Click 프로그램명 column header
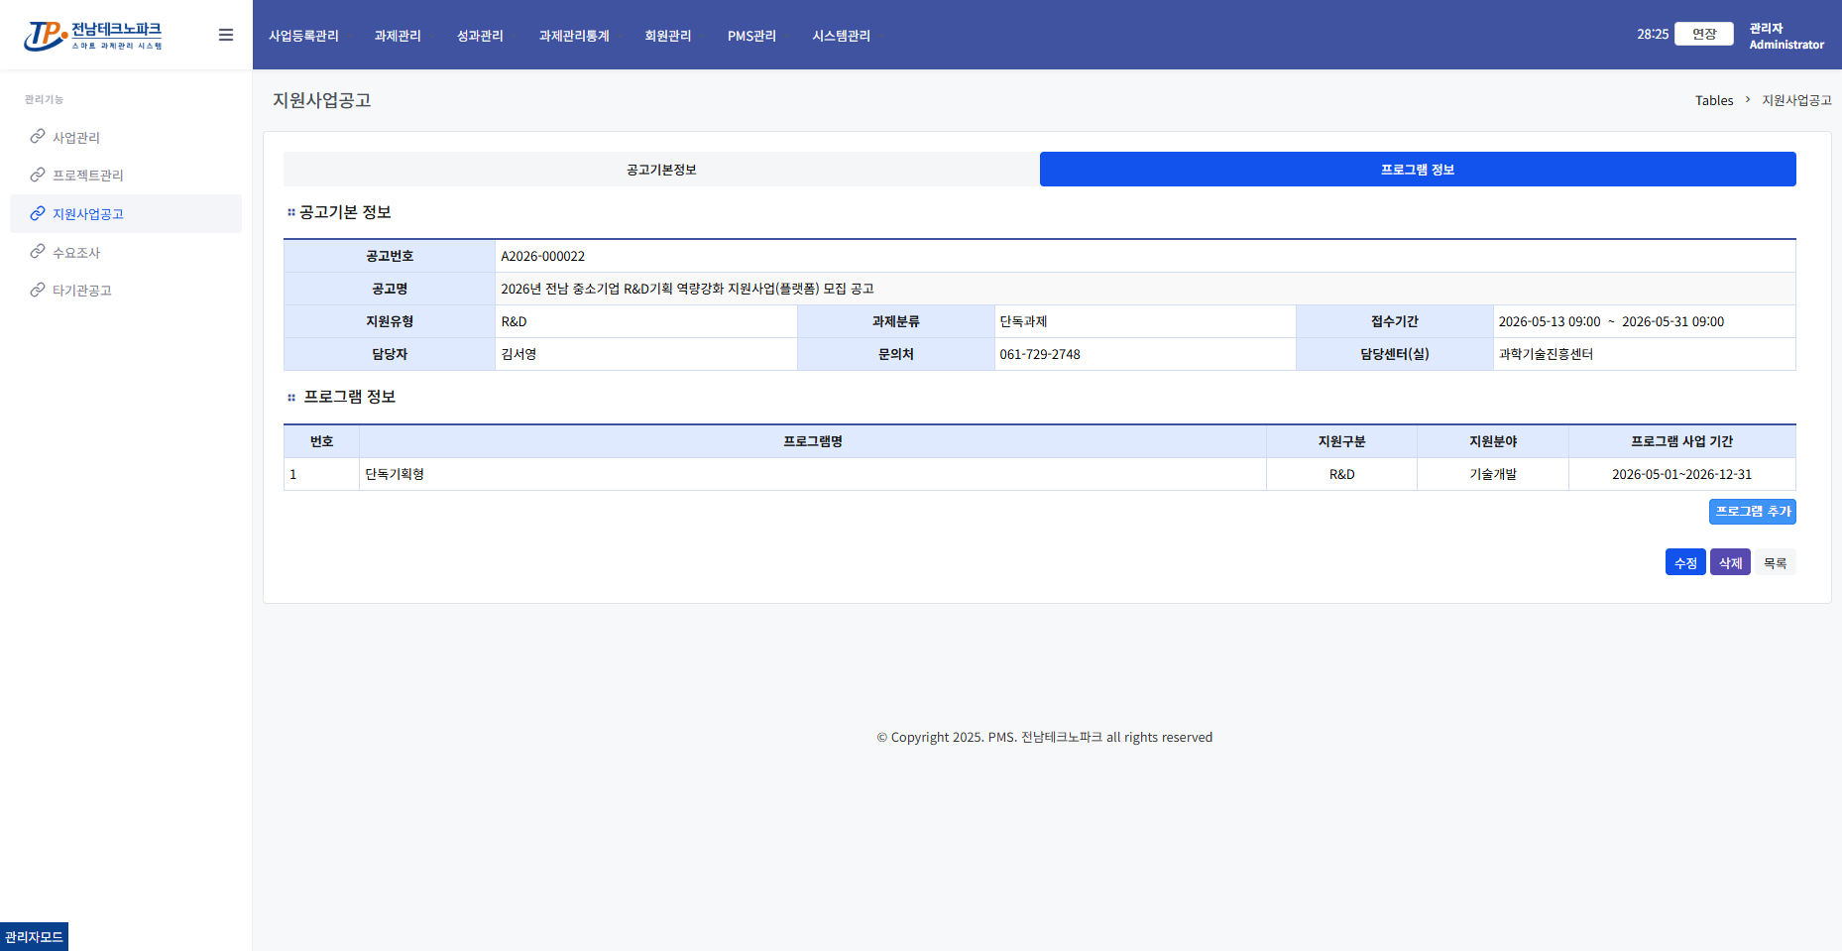1842x951 pixels. [813, 441]
